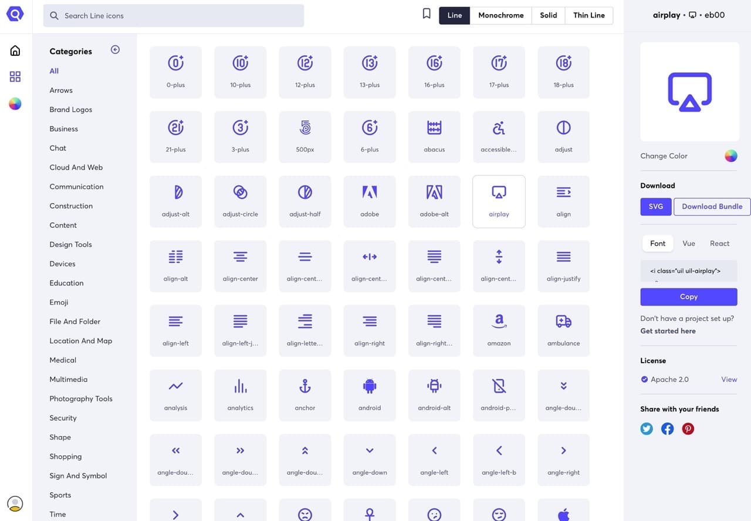Collapse the Categories panel
The image size is (751, 521).
(115, 50)
